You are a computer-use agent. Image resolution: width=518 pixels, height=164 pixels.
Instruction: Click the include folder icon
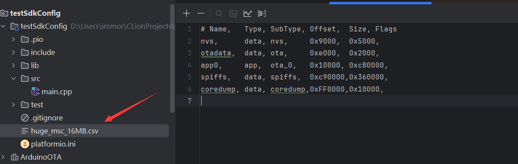coord(25,52)
